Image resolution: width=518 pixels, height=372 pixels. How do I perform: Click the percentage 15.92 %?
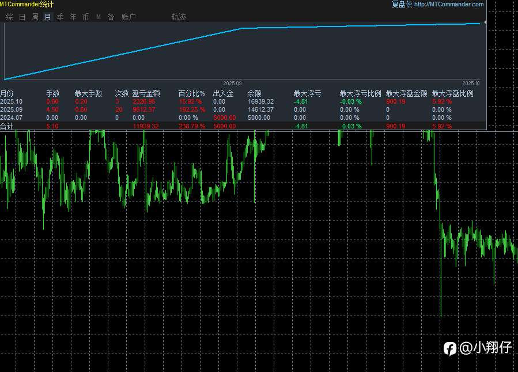tap(190, 102)
